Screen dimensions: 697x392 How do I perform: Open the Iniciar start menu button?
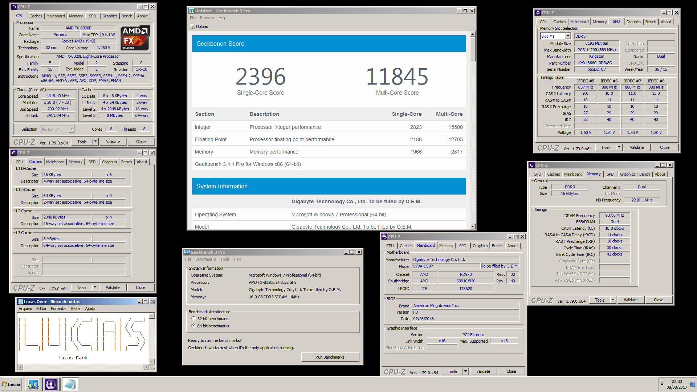tap(12, 384)
